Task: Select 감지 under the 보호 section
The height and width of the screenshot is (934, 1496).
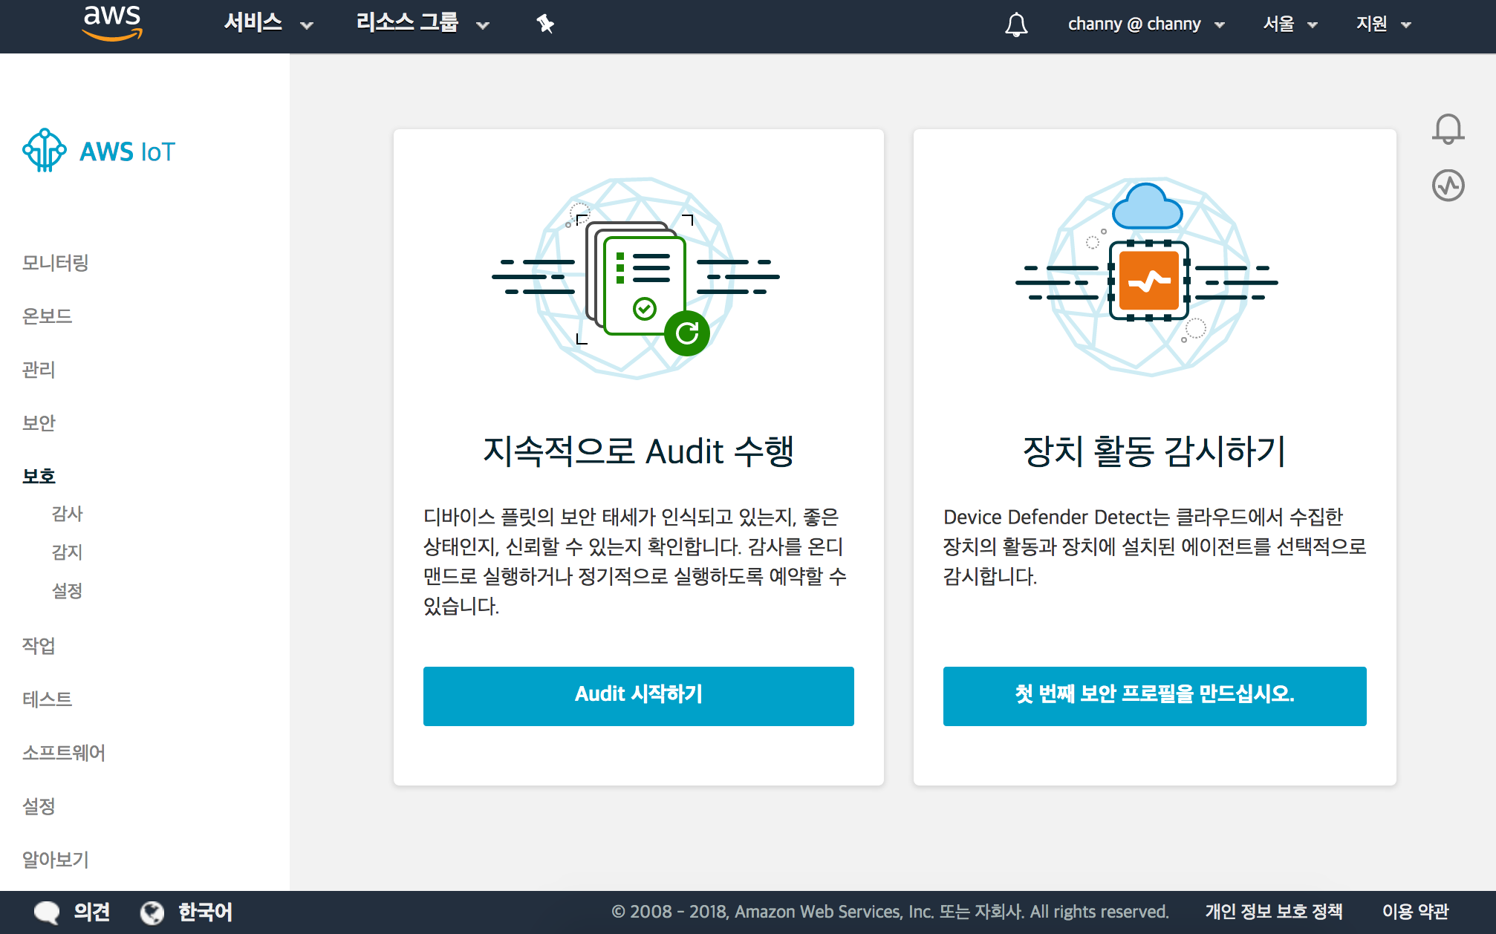Action: (x=67, y=552)
